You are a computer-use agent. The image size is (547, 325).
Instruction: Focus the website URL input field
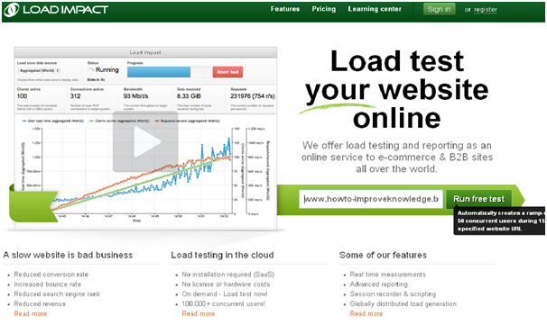(371, 199)
